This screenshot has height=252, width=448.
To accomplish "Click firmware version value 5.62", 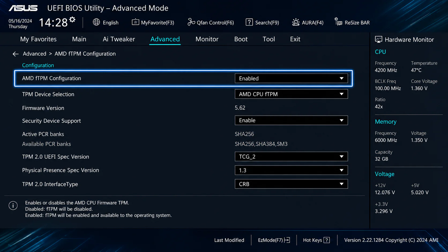I will pos(240,108).
